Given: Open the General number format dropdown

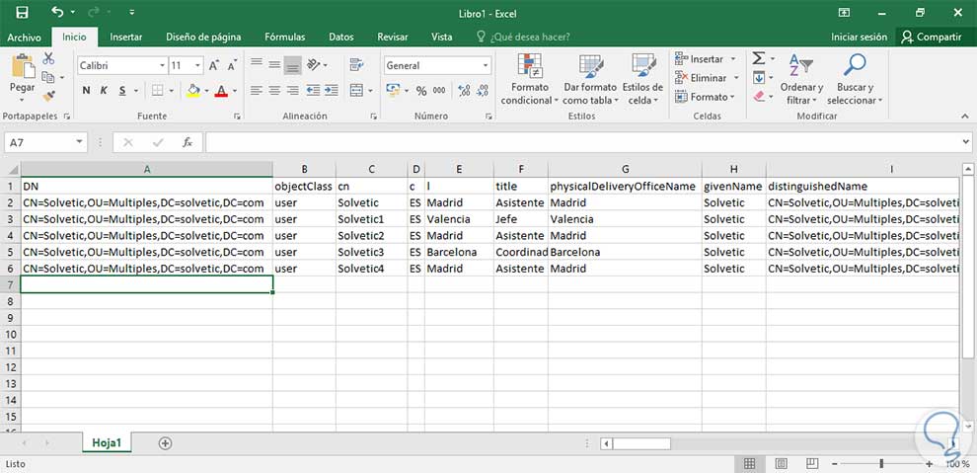Looking at the screenshot, I should pyautogui.click(x=486, y=65).
